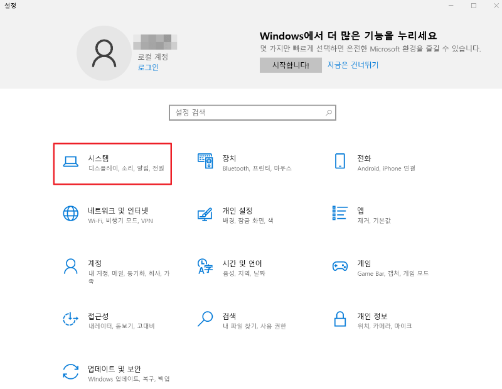Select the 장치 title text
The height and width of the screenshot is (389, 502).
[x=229, y=158]
